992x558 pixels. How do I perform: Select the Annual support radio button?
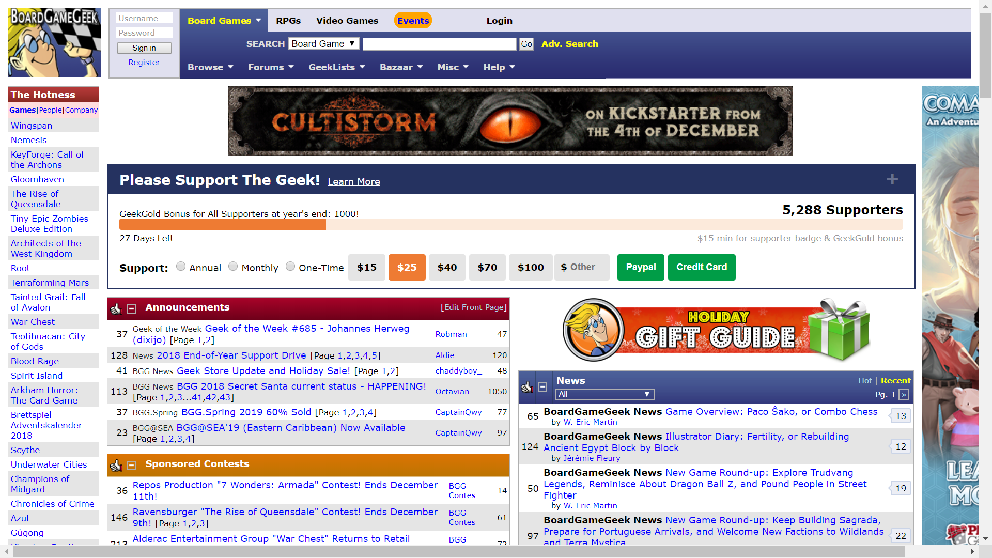(181, 266)
